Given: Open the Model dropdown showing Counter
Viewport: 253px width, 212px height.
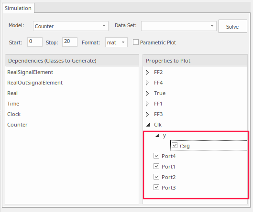Looking at the screenshot, I should point(71,26).
